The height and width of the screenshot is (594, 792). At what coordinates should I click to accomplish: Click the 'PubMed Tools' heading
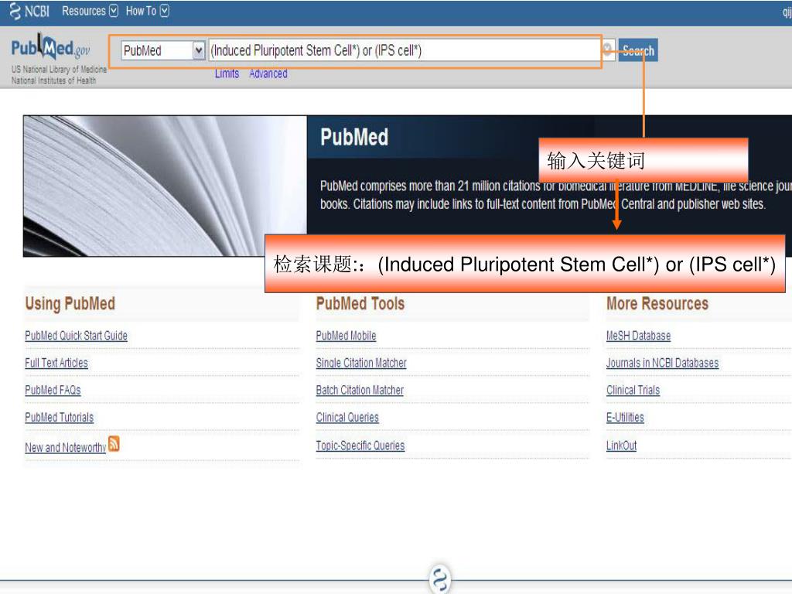(360, 303)
